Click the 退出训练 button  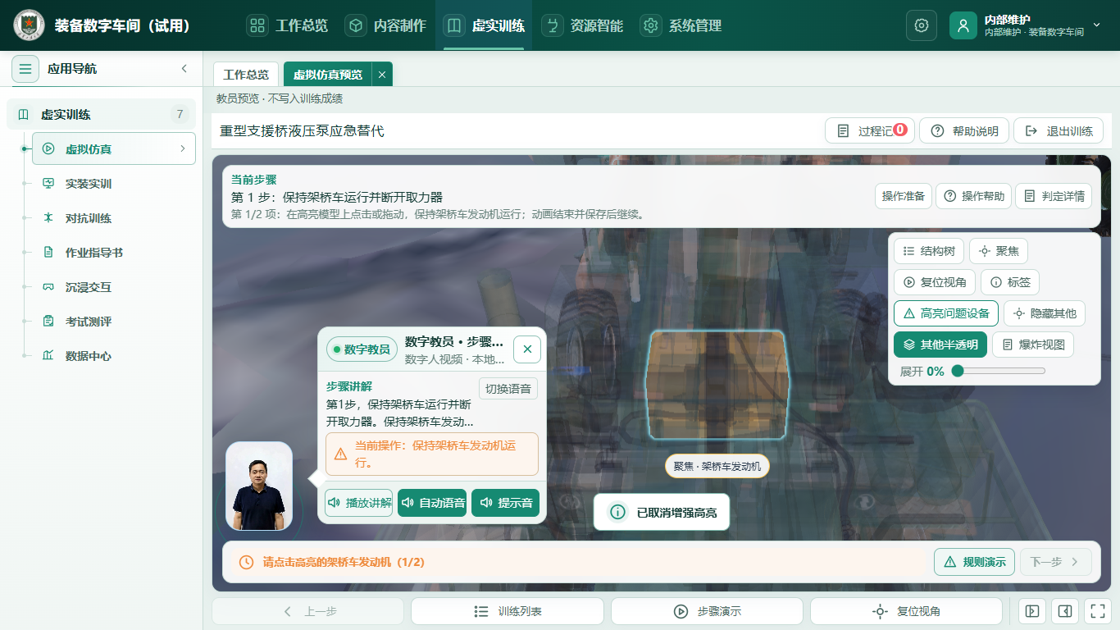coord(1059,131)
